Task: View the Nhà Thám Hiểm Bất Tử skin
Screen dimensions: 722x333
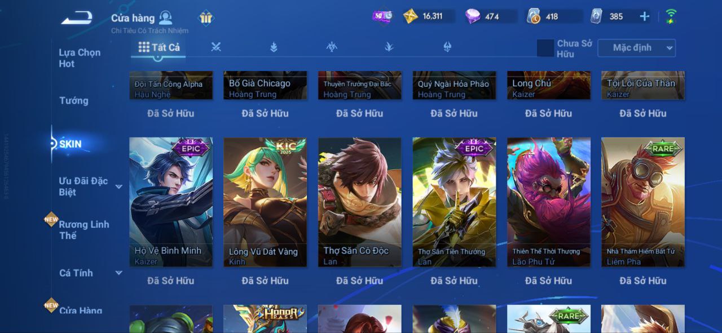Action: click(643, 202)
